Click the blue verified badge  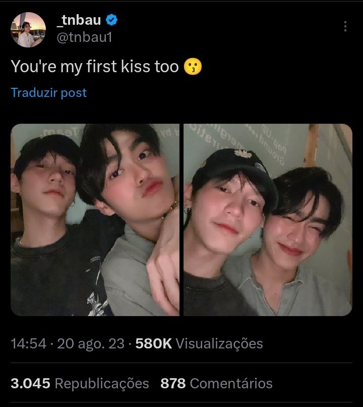(x=111, y=20)
